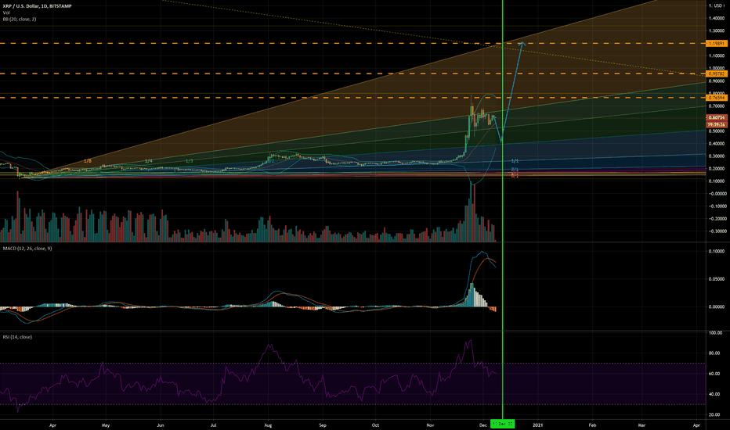The height and width of the screenshot is (430, 730).
Task: Click the 1/8 Gann fan label
Action: (x=88, y=161)
